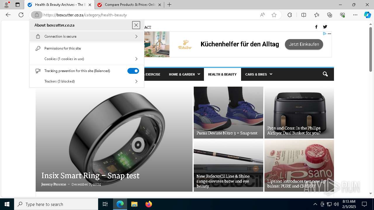Expand Cookies in use details
This screenshot has width=374, height=210.
pyautogui.click(x=87, y=59)
